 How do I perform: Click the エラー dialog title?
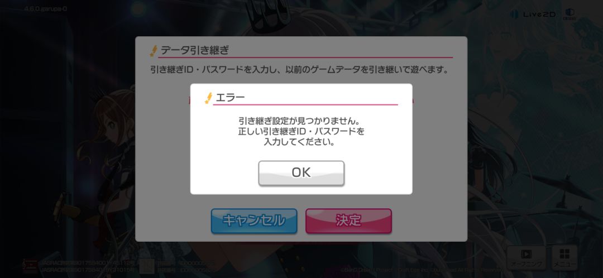pyautogui.click(x=230, y=98)
